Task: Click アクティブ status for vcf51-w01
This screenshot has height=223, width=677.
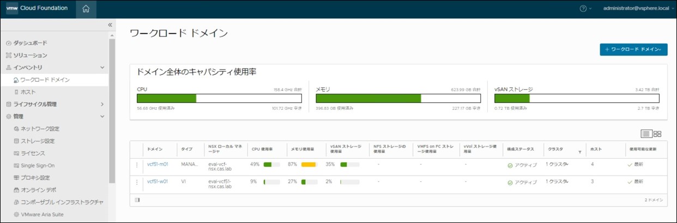Action: click(x=522, y=182)
